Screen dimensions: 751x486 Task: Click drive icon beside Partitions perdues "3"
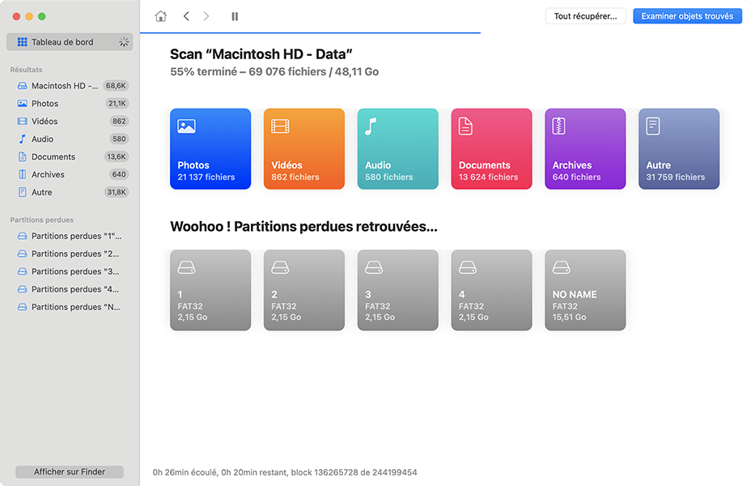[x=22, y=272]
